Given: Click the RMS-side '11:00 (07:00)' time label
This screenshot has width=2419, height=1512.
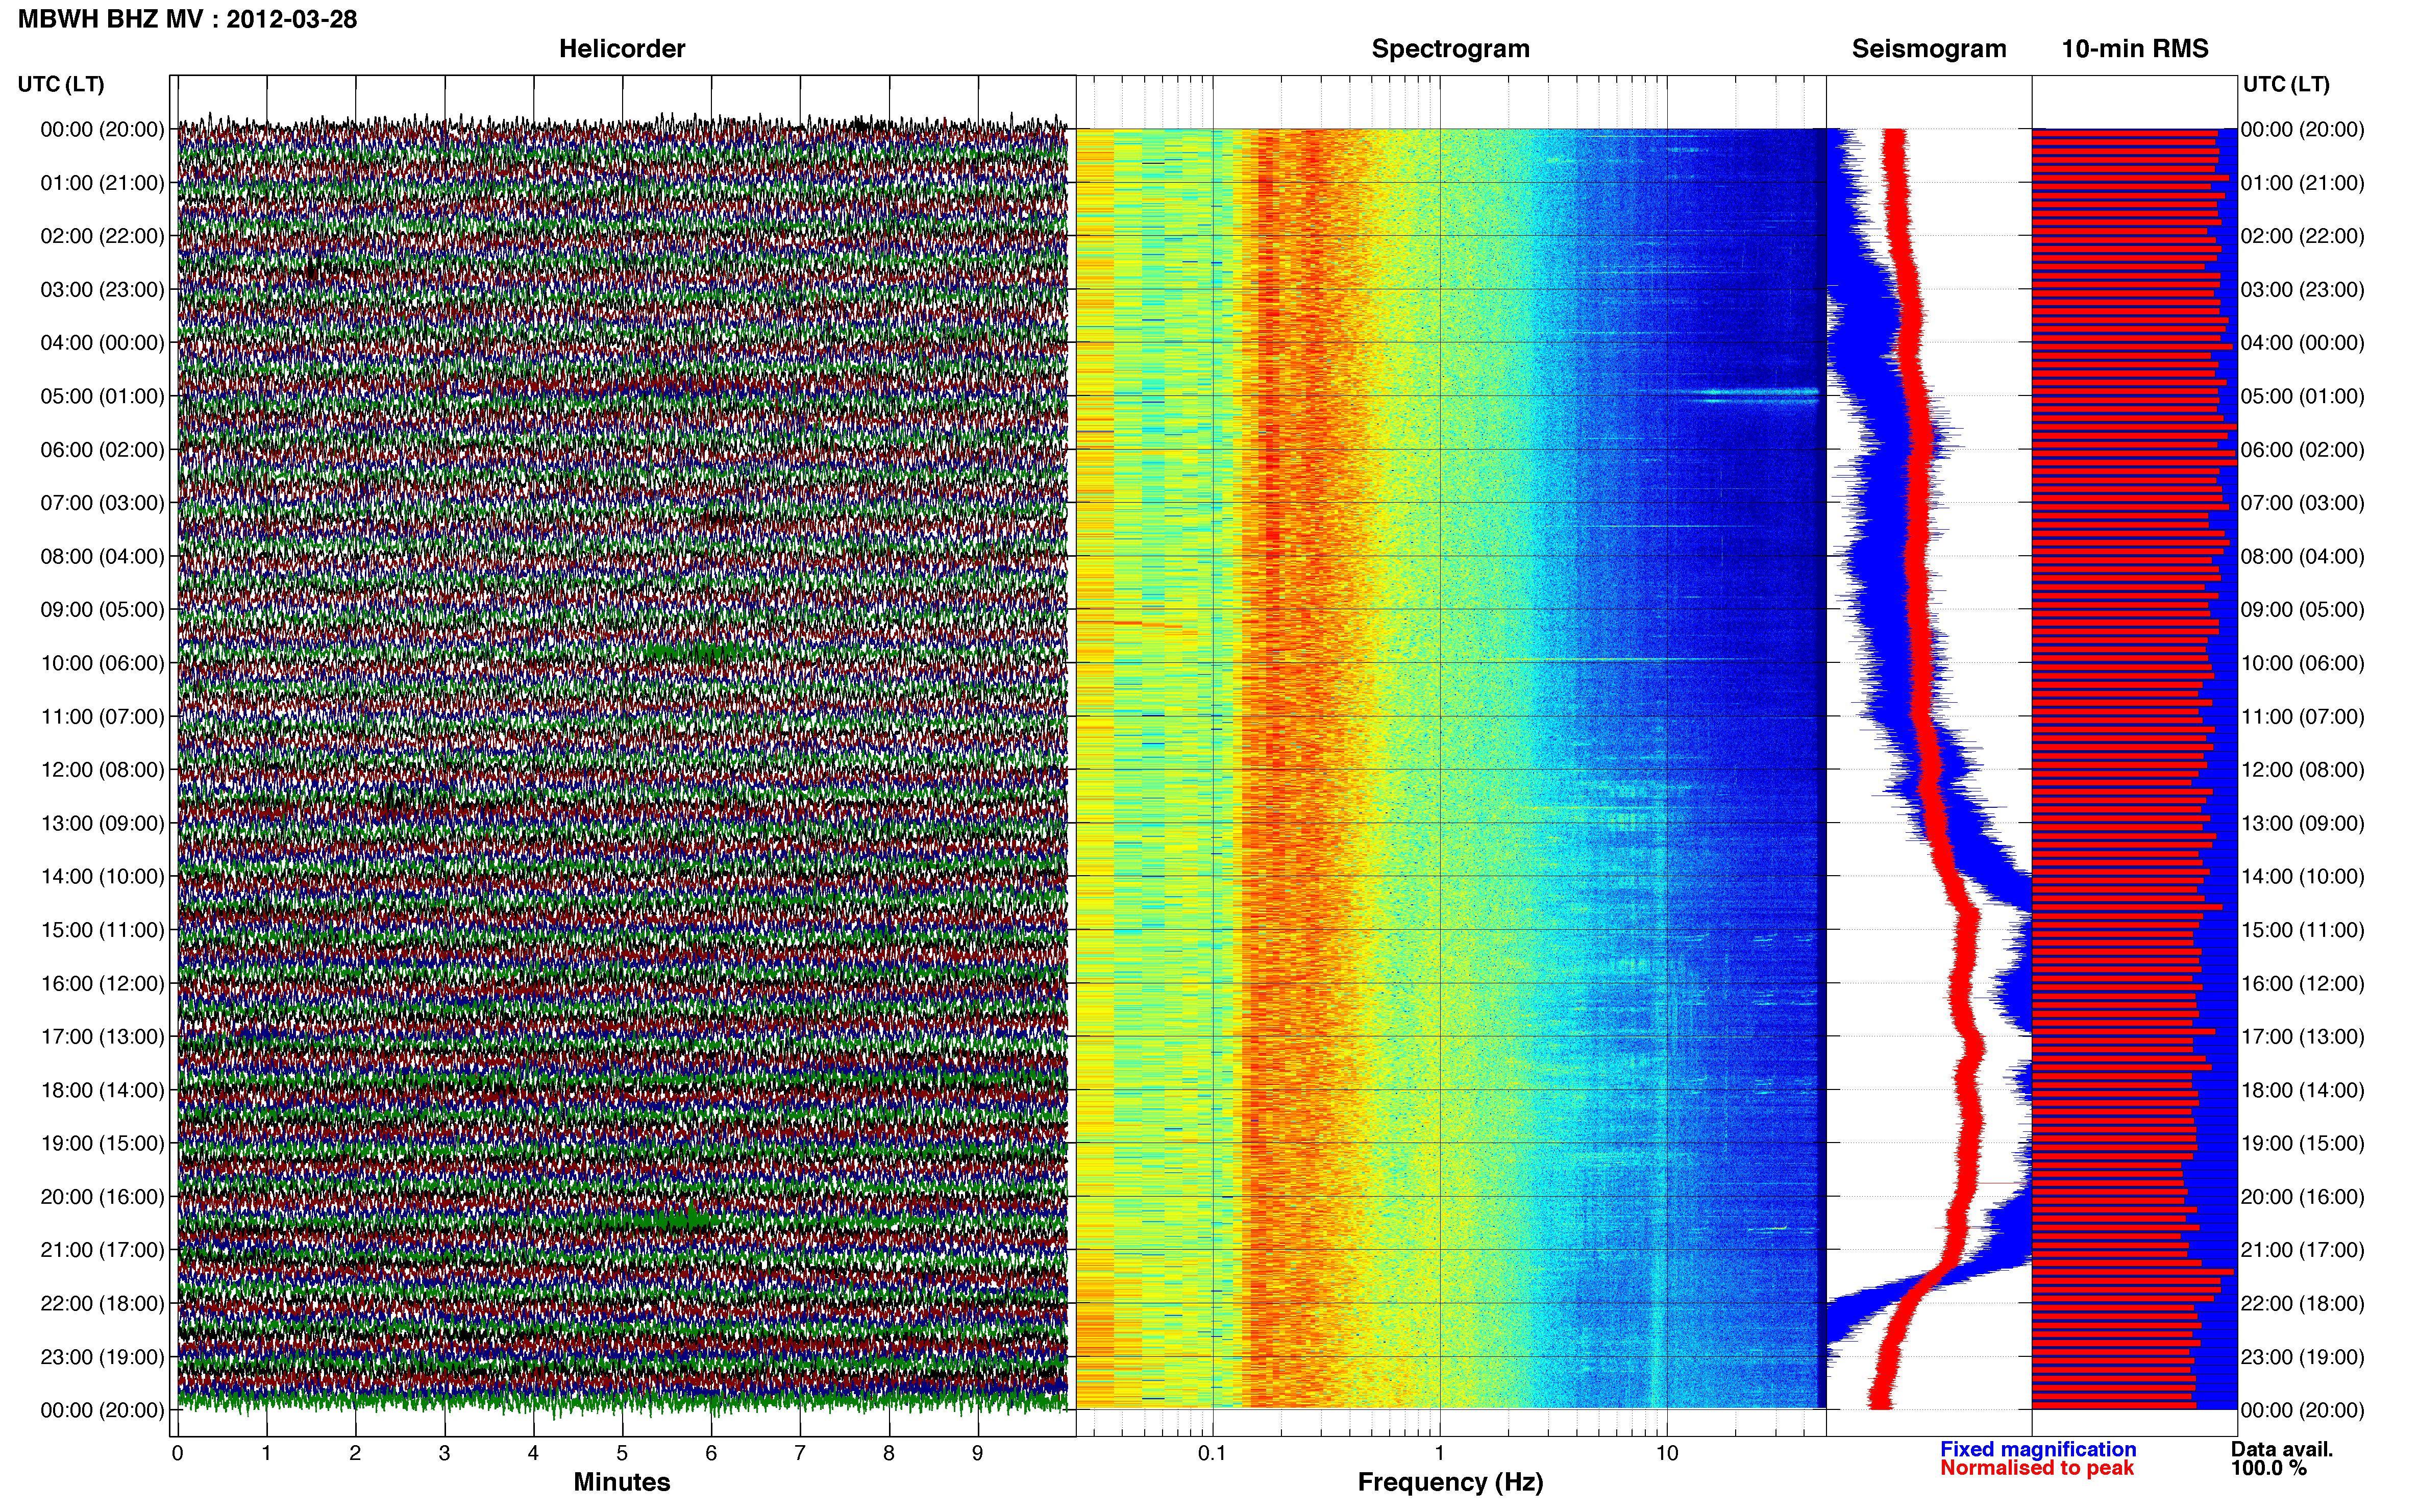Looking at the screenshot, I should click(2302, 717).
